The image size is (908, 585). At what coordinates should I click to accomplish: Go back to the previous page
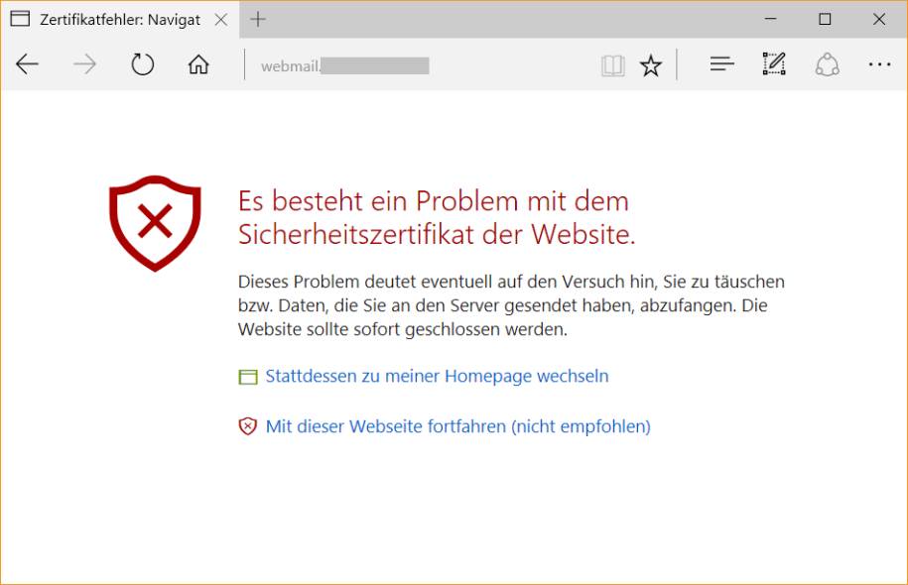(27, 64)
